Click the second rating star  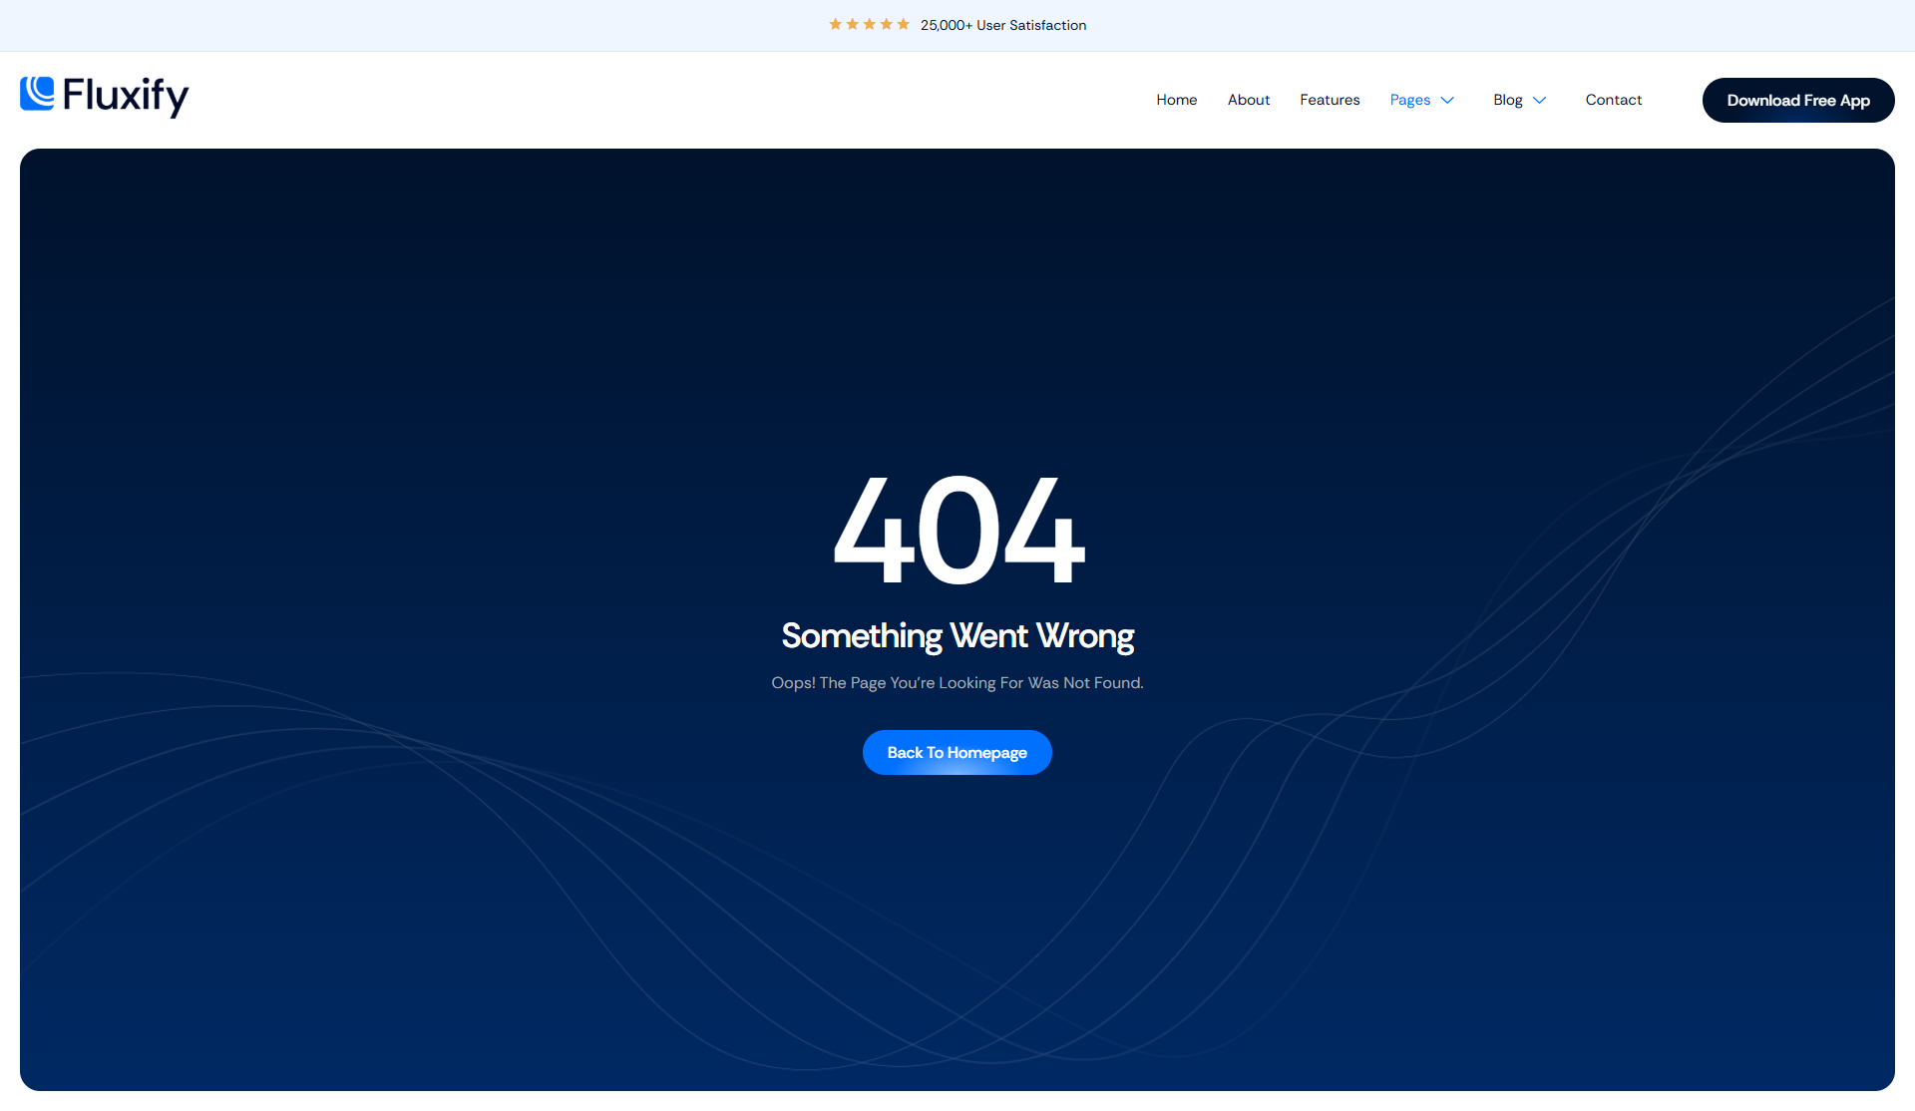pyautogui.click(x=852, y=24)
